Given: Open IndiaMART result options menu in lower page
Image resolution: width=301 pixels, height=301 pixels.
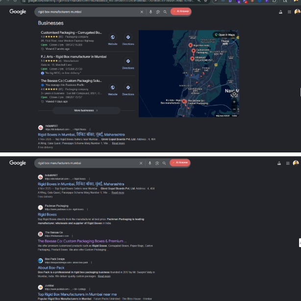Looking at the screenshot, I should point(89,179).
